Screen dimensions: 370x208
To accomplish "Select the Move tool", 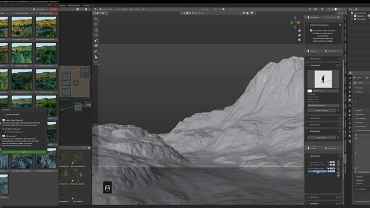I will point(96,30).
